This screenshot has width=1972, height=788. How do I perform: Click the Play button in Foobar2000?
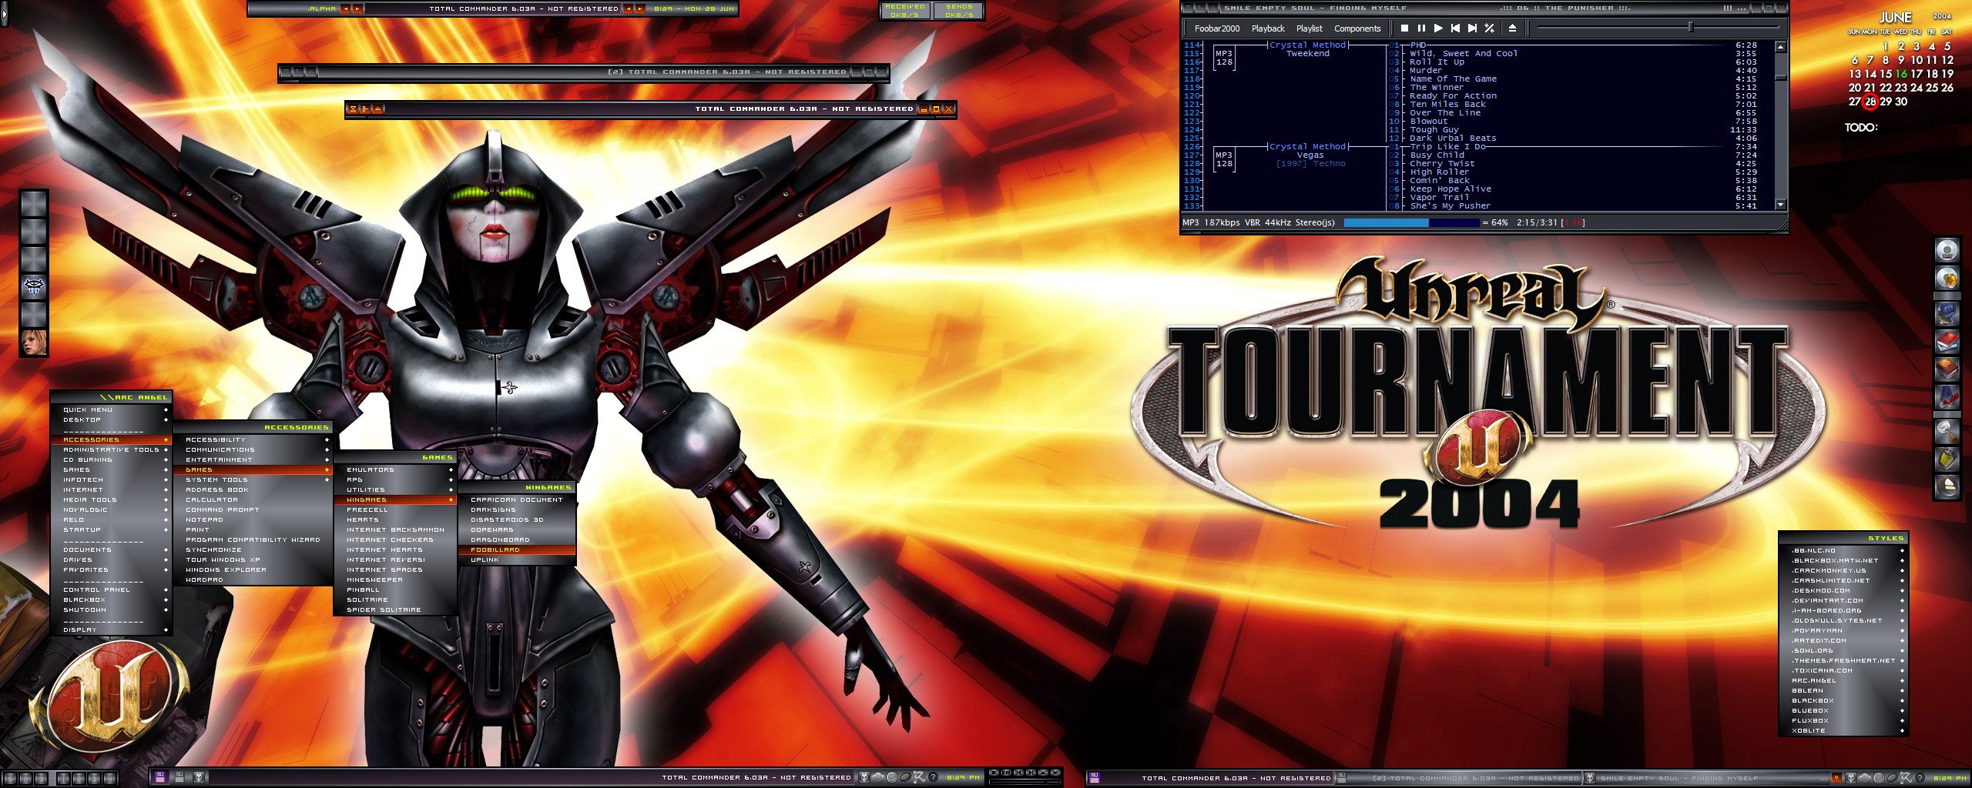(1438, 28)
